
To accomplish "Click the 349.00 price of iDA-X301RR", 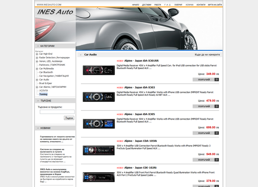I will coord(211,74).
